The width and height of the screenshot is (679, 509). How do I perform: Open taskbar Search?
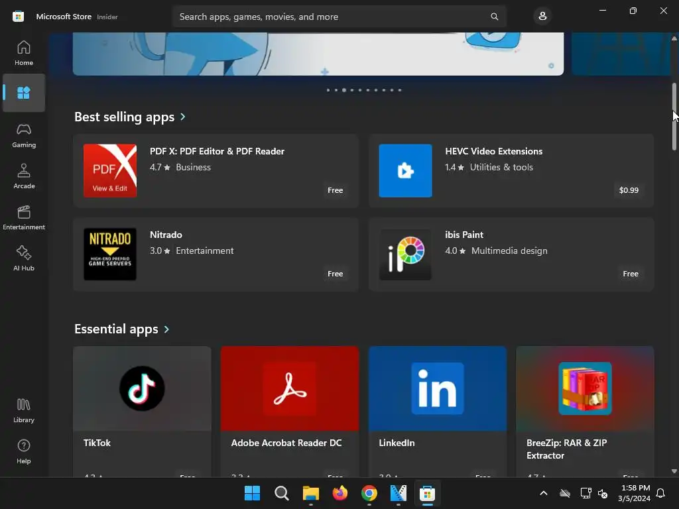click(281, 493)
